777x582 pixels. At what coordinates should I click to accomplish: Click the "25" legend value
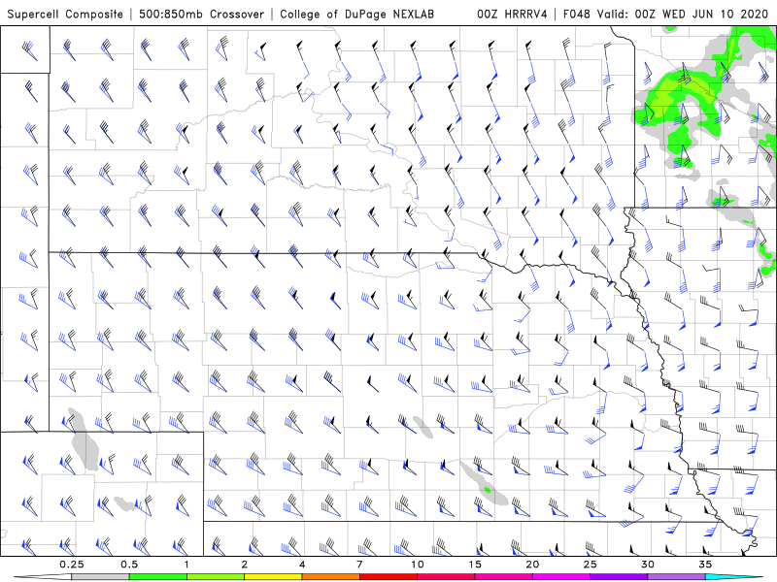click(x=590, y=565)
